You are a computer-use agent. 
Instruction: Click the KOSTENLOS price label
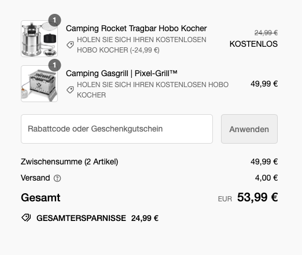point(253,44)
